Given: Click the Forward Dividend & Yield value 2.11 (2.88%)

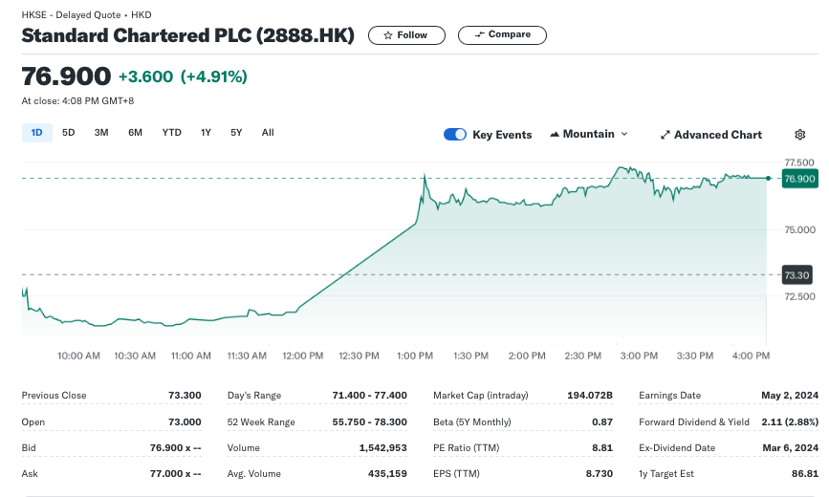Looking at the screenshot, I should point(790,421).
